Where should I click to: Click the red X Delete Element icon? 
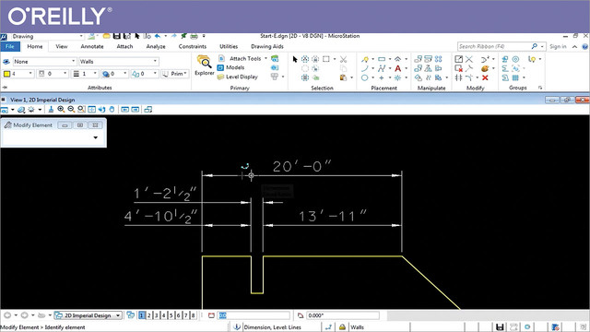(485, 77)
